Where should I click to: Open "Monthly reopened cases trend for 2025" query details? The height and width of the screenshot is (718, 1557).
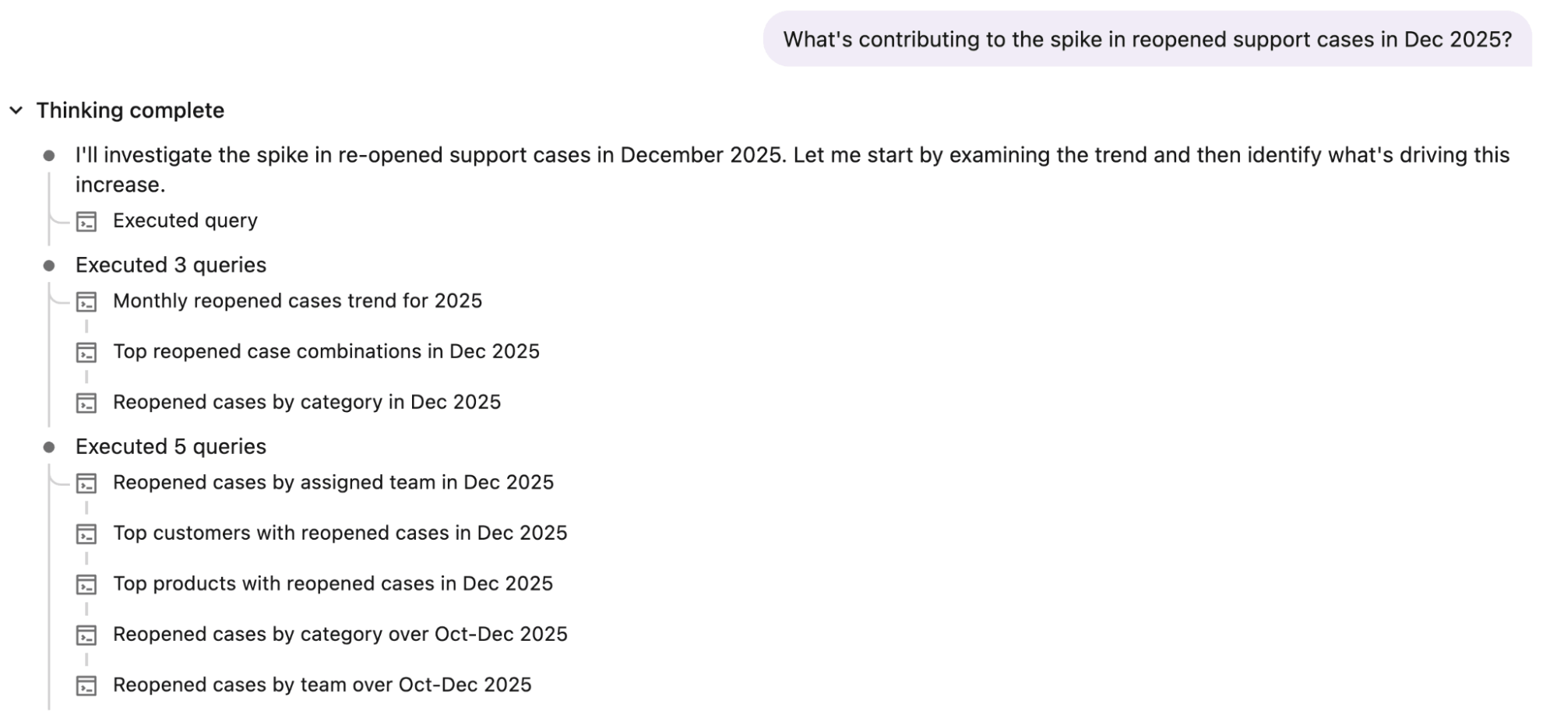click(x=298, y=301)
